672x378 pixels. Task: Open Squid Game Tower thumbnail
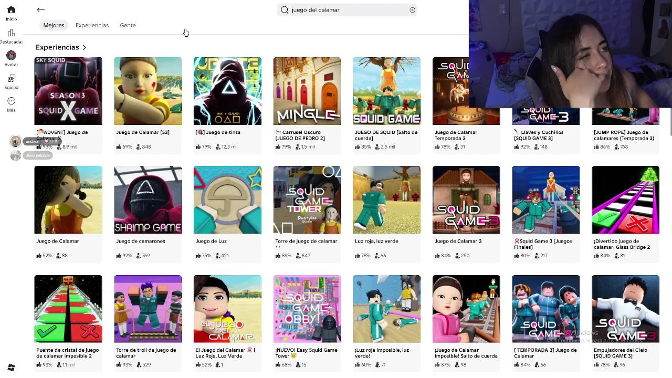tap(307, 200)
